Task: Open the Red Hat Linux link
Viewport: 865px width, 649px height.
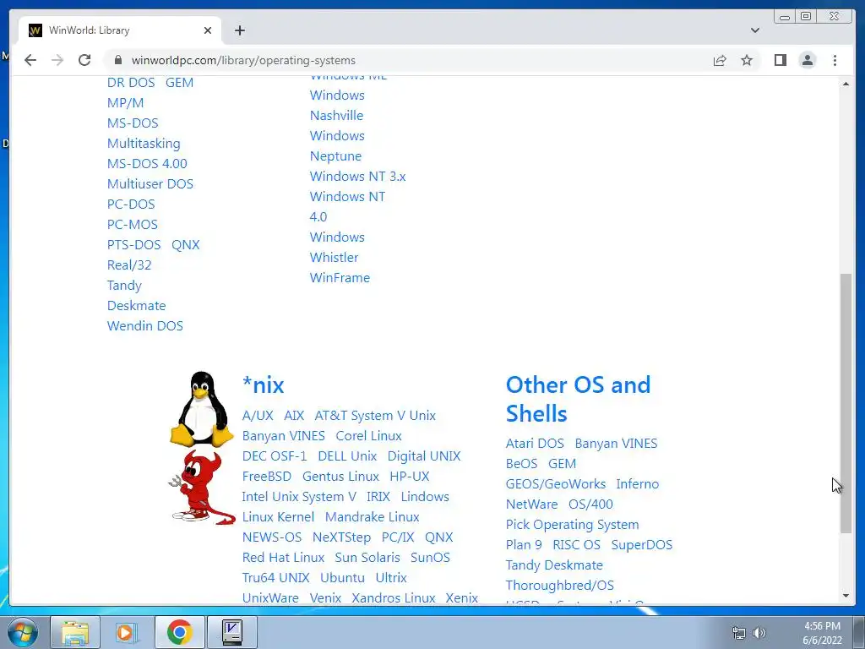Action: coord(283,558)
